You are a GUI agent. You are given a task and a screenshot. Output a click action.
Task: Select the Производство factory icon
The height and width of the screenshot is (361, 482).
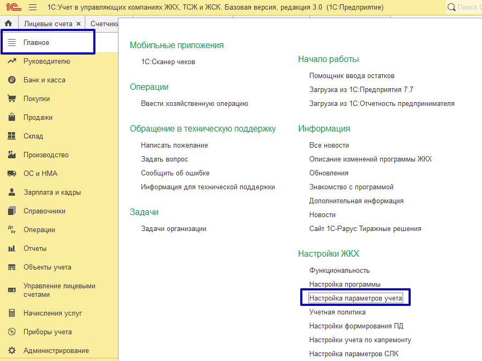(x=12, y=155)
